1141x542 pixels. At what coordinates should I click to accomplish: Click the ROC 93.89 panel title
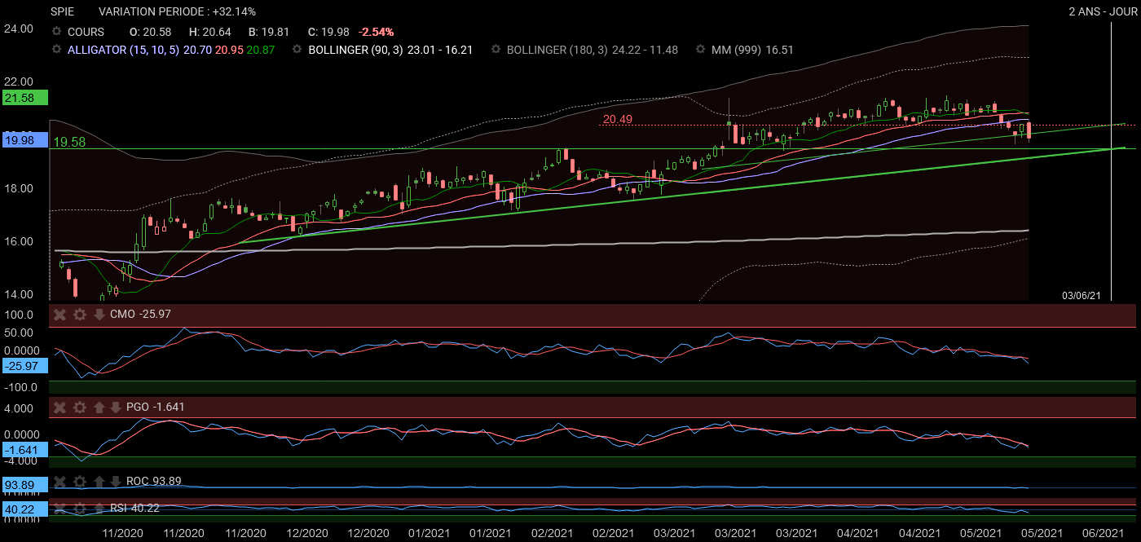pyautogui.click(x=153, y=481)
